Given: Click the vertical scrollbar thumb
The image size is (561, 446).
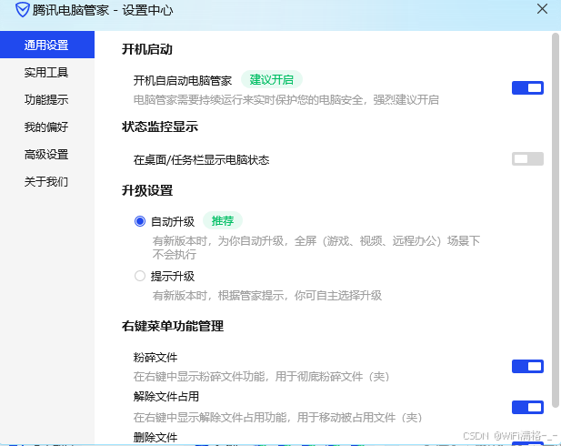Looking at the screenshot, I should click(556, 220).
